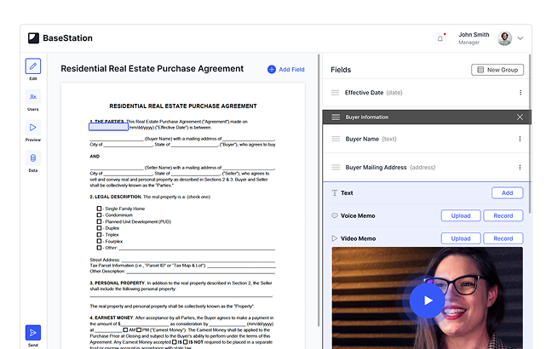Open options menu for Effective Date field
Image resolution: width=552 pixels, height=349 pixels.
pos(520,92)
